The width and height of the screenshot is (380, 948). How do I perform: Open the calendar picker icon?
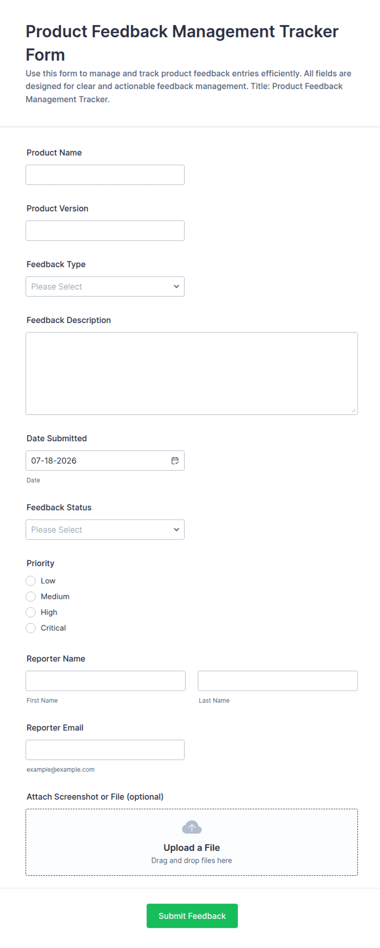(x=175, y=460)
